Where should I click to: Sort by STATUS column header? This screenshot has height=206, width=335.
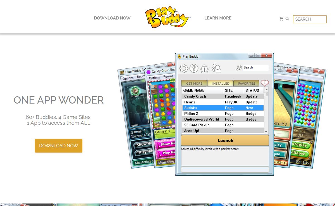pos(254,90)
